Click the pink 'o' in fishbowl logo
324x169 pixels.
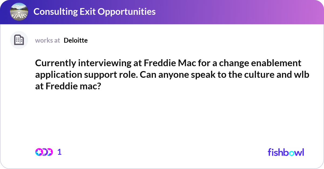(x=292, y=153)
